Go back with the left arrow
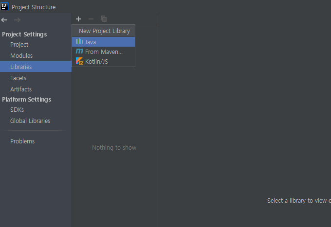This screenshot has height=227, width=331. coord(4,20)
